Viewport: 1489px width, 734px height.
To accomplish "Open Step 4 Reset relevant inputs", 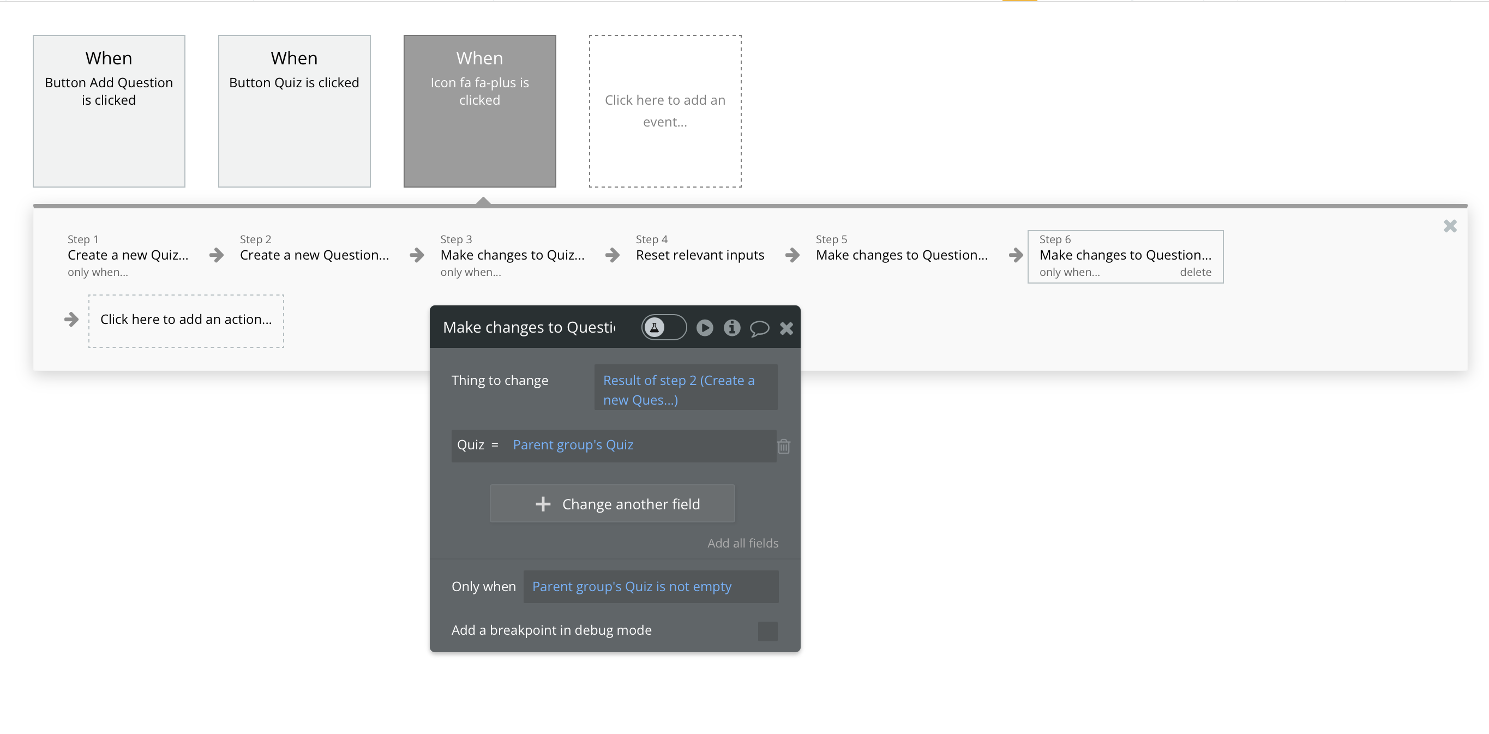I will (700, 255).
